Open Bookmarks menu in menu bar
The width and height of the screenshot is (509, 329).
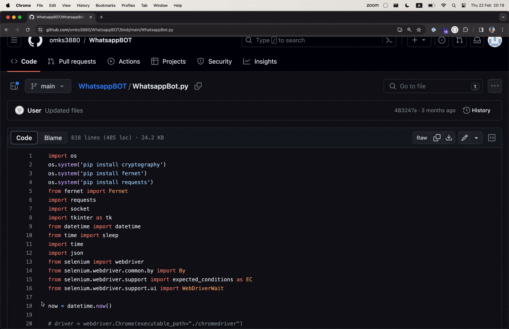tap(105, 5)
